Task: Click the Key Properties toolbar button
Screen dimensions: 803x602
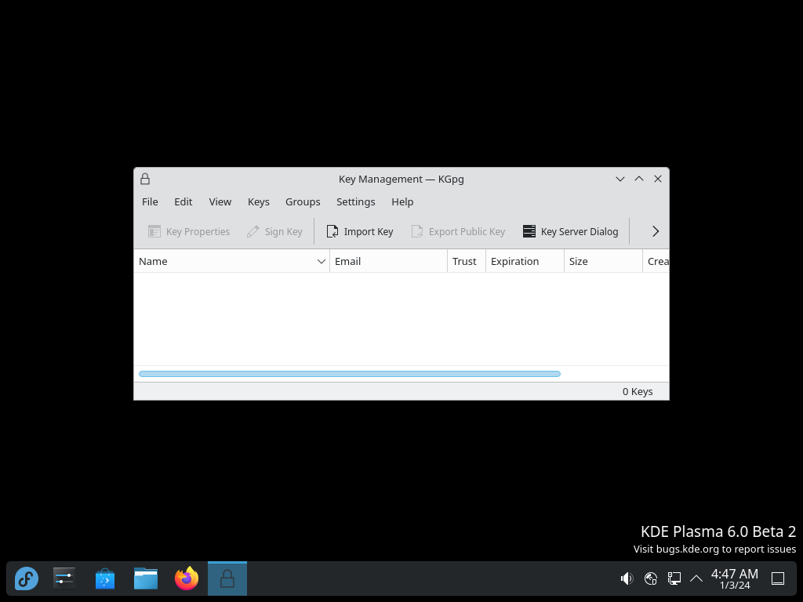Action: pyautogui.click(x=189, y=231)
